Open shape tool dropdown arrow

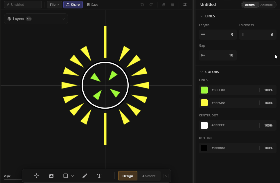coord(73,176)
